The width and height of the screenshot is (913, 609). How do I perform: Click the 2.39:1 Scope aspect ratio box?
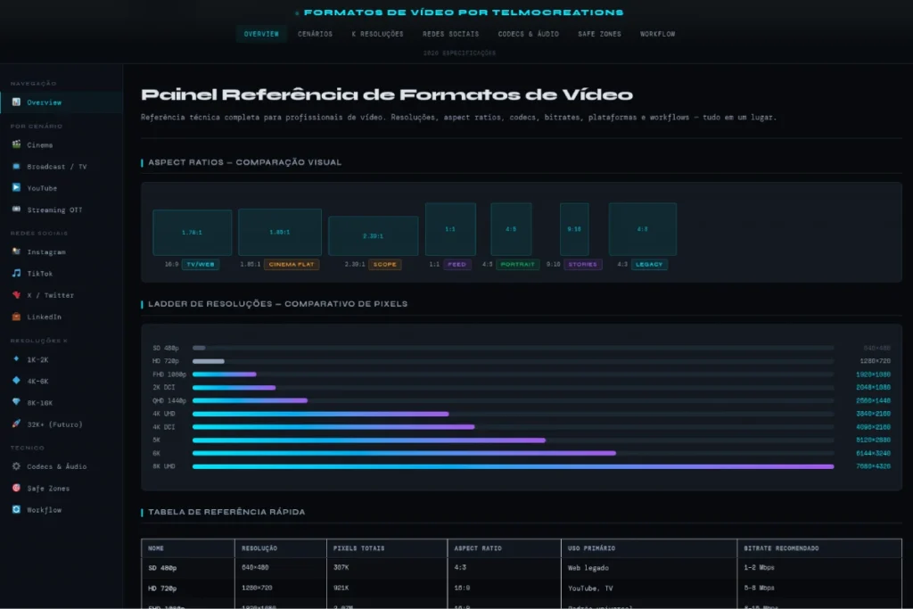point(373,236)
